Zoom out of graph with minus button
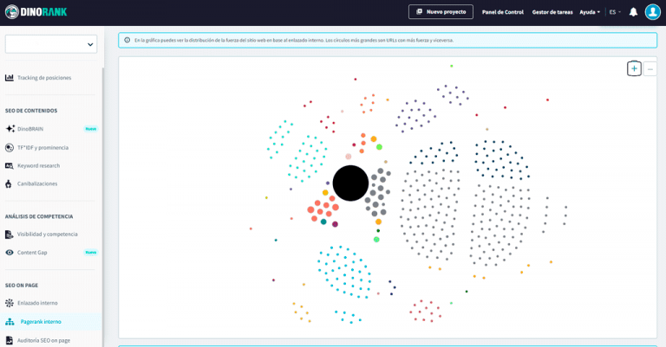Viewport: 666px width, 347px height. click(650, 68)
